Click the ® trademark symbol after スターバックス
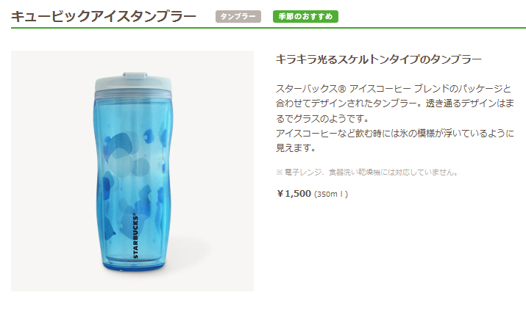 (x=341, y=89)
